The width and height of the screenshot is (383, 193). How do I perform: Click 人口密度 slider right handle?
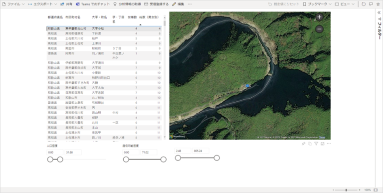click(60, 160)
